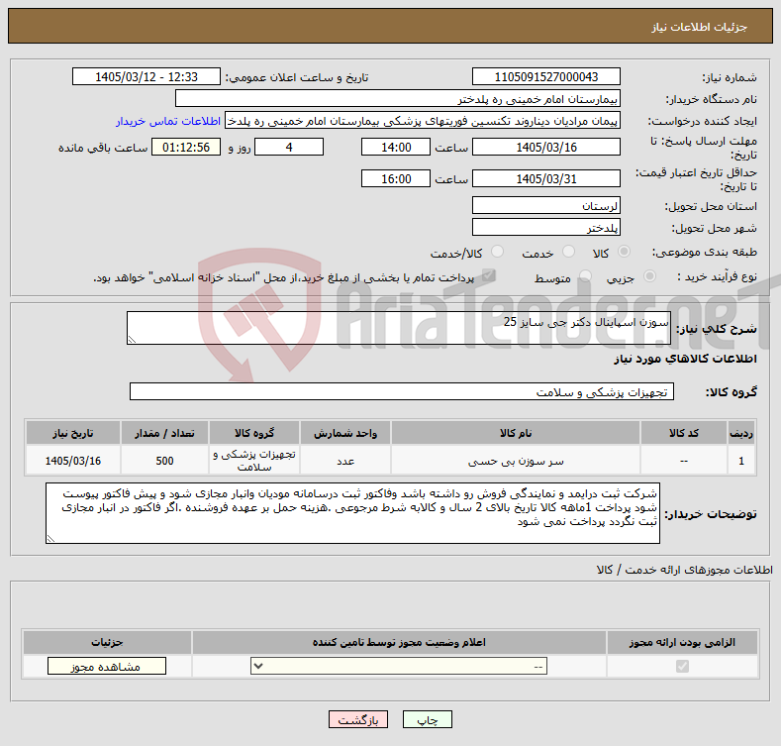Select the جزیی purchase type radio
The image size is (781, 746).
pos(649,276)
